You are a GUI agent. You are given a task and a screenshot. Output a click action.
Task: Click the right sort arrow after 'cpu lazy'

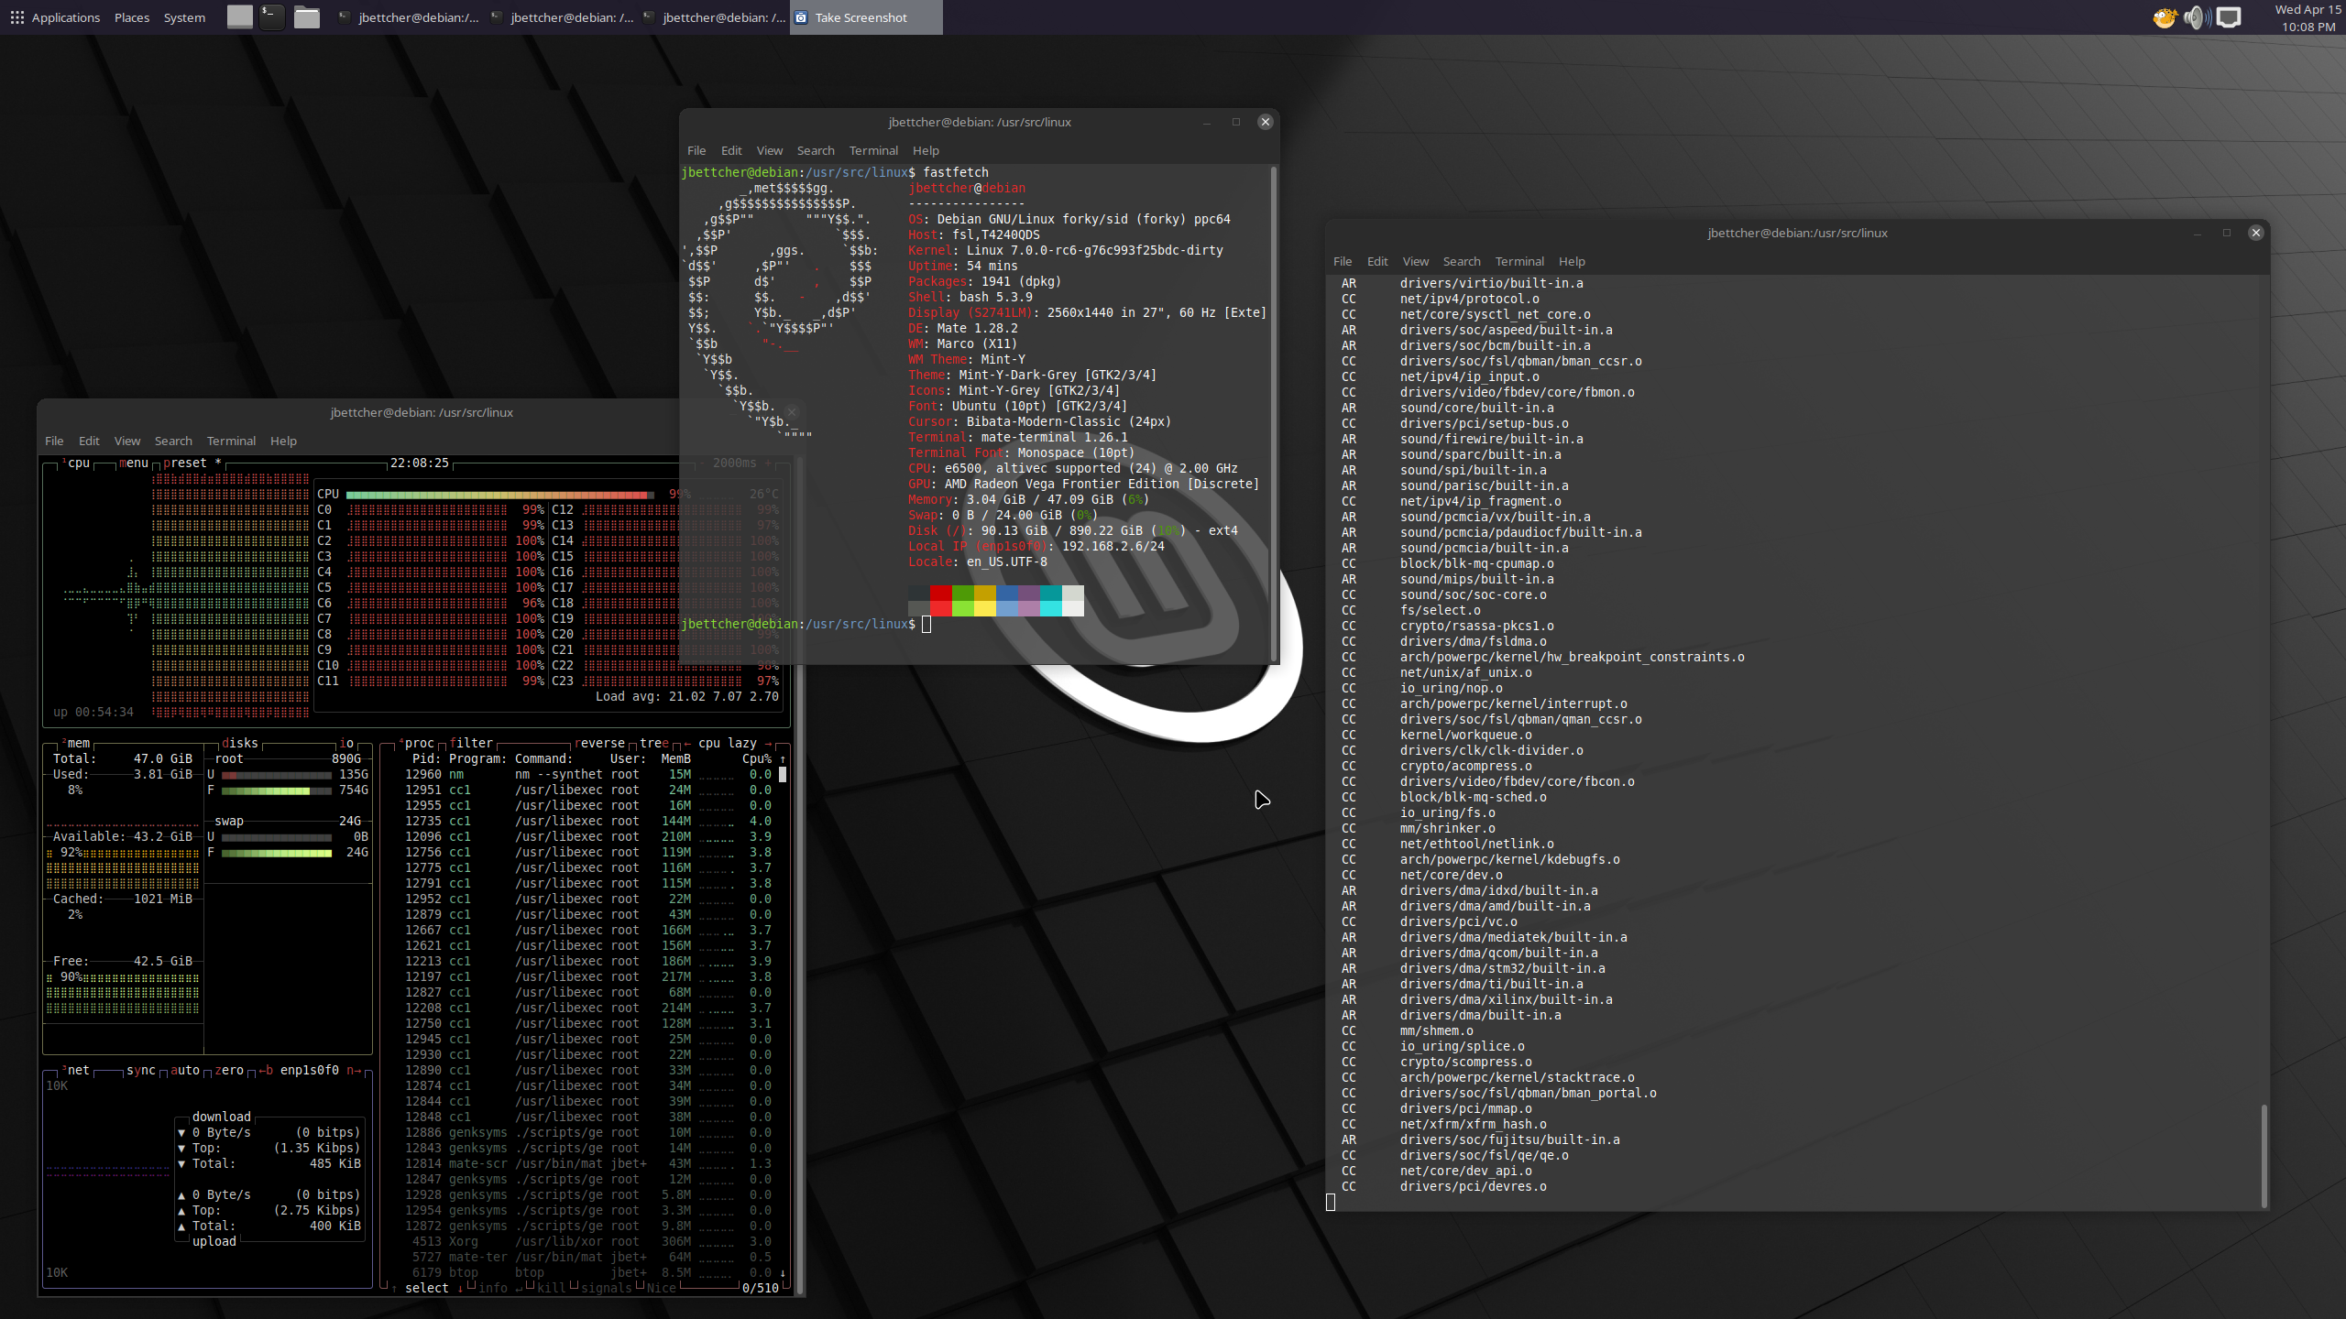[768, 744]
